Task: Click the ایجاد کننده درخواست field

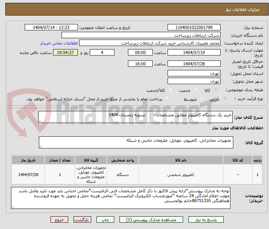Action: coord(150,43)
